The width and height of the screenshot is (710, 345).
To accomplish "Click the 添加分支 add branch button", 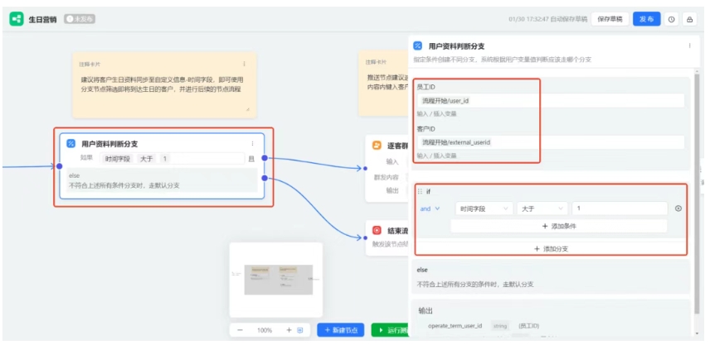I will coord(551,248).
